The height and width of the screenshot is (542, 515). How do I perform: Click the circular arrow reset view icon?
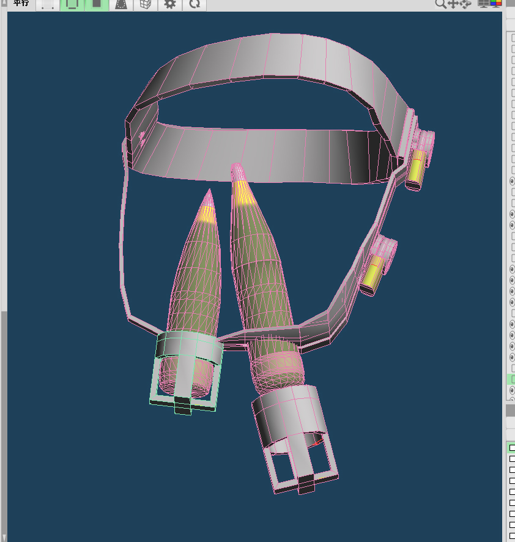pos(195,4)
